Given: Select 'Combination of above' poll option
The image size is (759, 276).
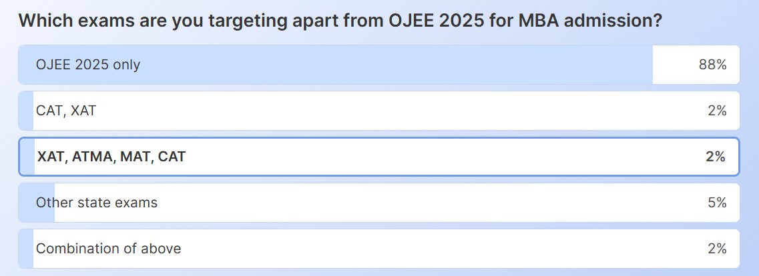Looking at the screenshot, I should click(x=108, y=249).
